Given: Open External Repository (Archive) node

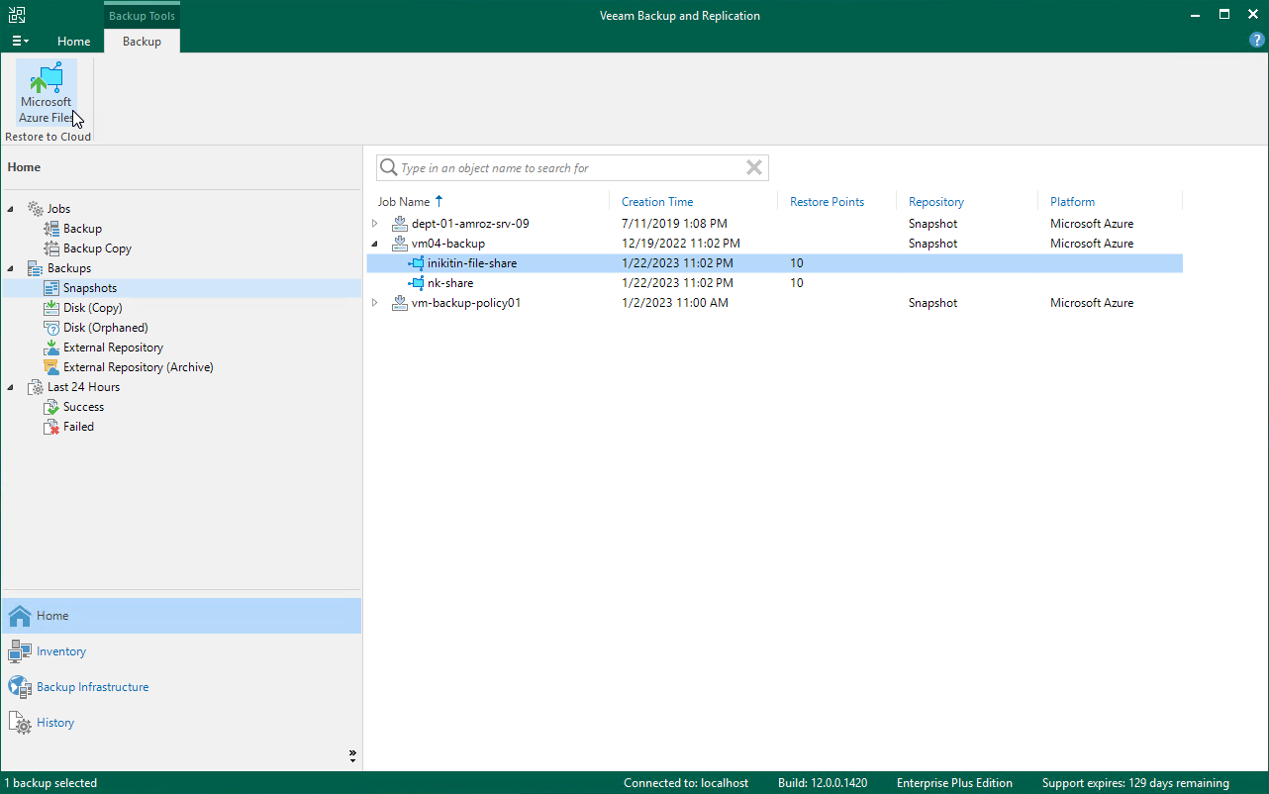Looking at the screenshot, I should point(138,367).
